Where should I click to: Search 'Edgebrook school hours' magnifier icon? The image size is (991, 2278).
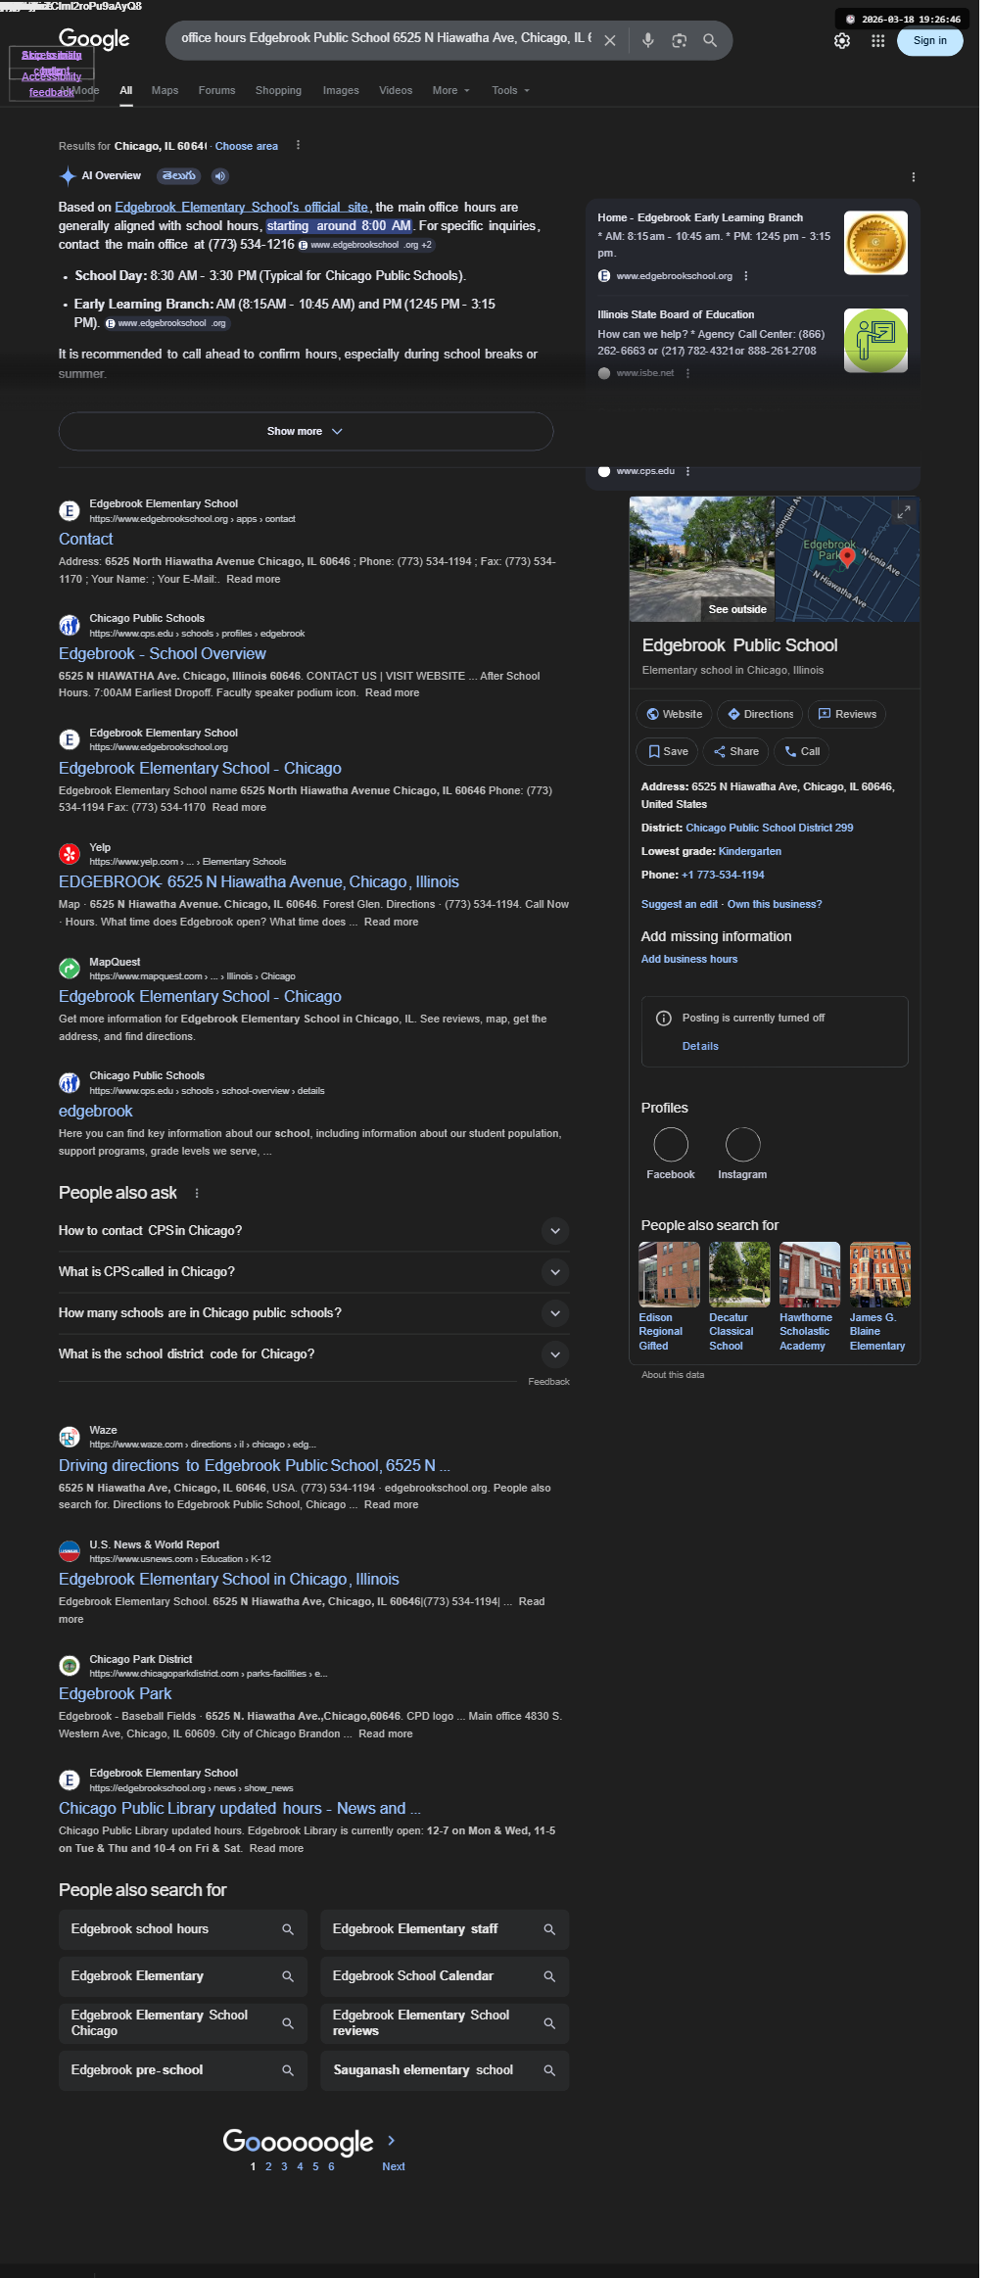[x=288, y=1929]
